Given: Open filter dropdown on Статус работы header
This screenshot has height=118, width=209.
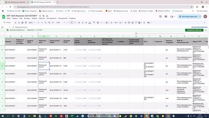Looking at the screenshot, I should pos(86,42).
